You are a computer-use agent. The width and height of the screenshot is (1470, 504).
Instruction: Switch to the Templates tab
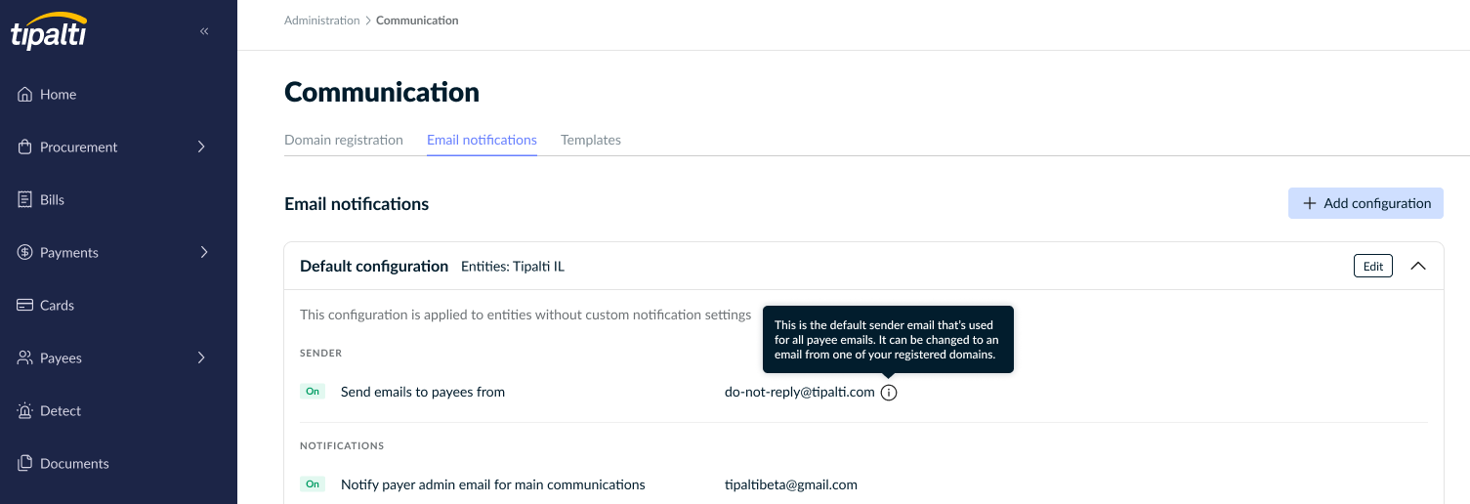coord(591,140)
